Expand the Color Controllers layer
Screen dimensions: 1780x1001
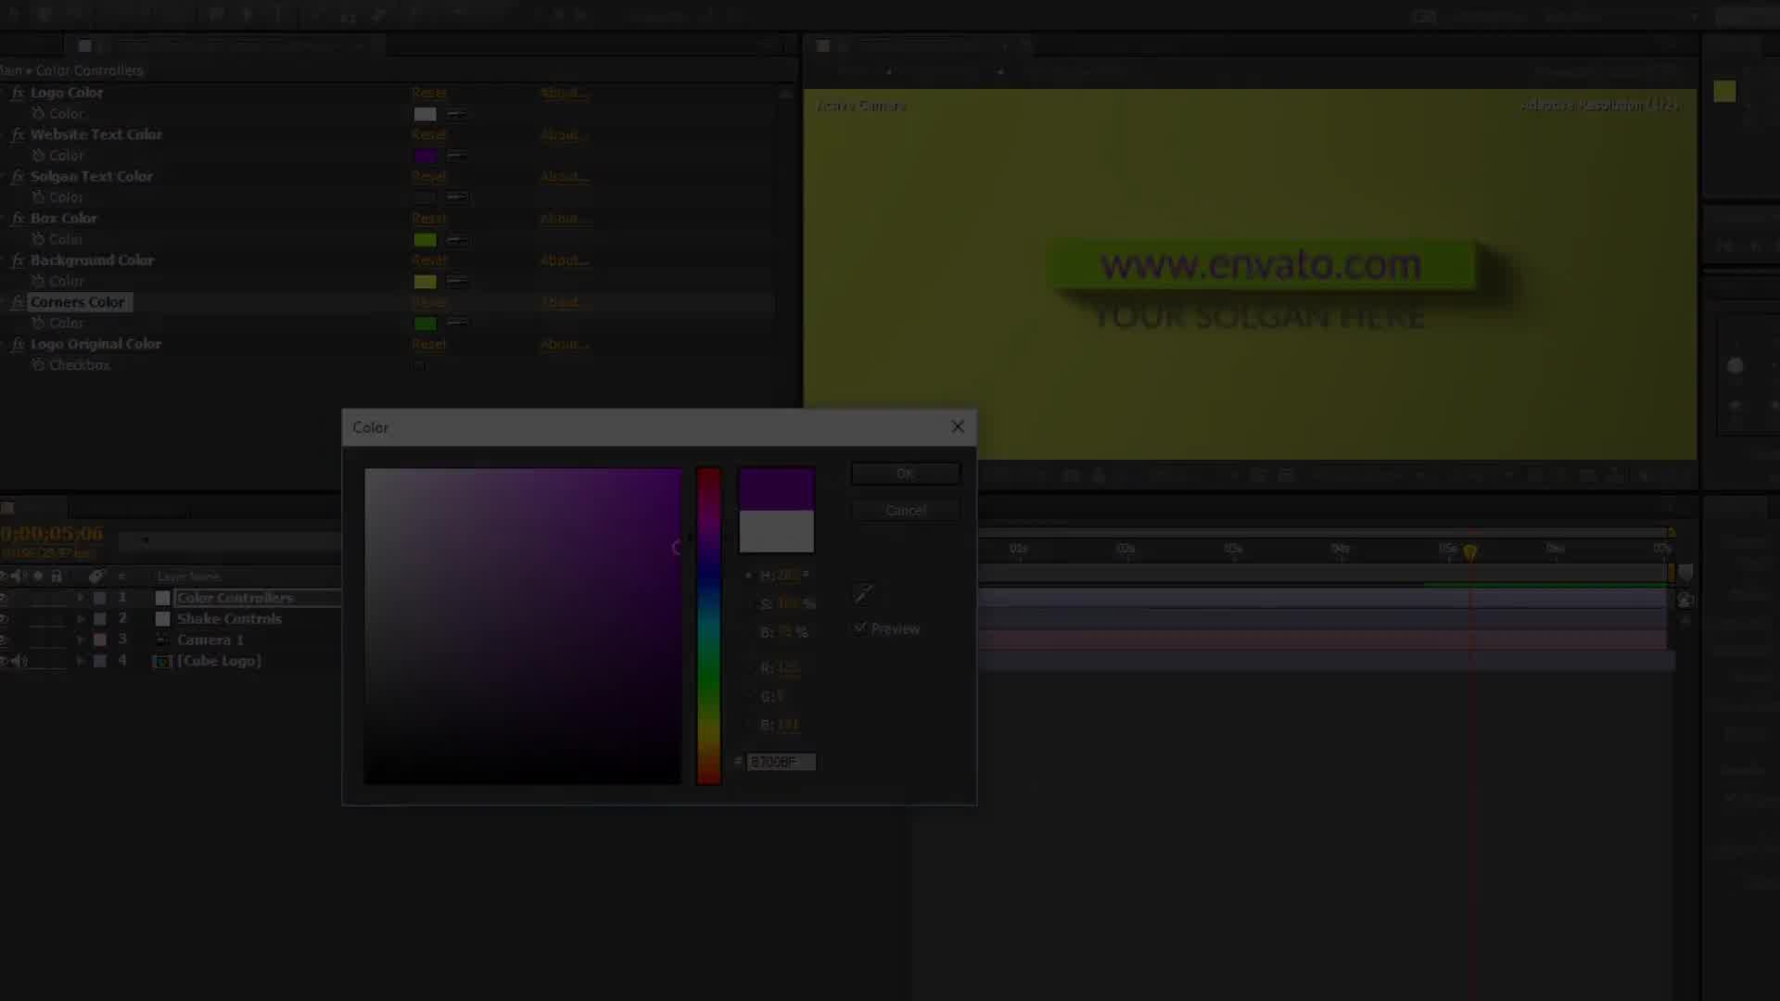81,598
